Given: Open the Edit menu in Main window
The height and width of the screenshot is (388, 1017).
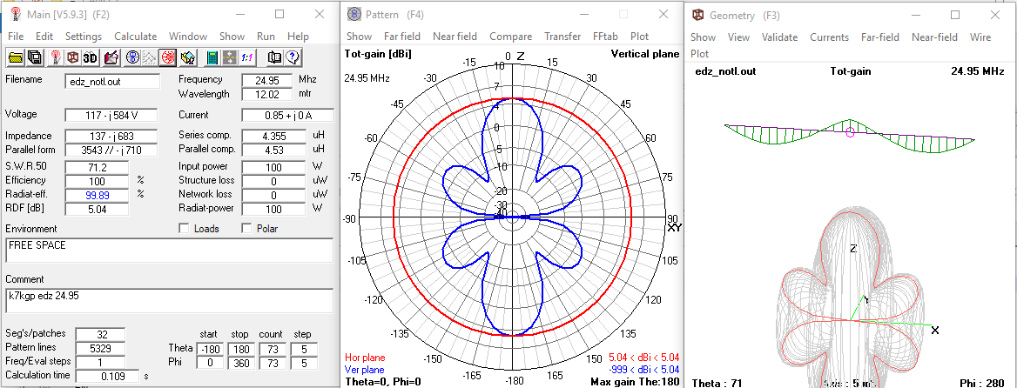Looking at the screenshot, I should 44,37.
